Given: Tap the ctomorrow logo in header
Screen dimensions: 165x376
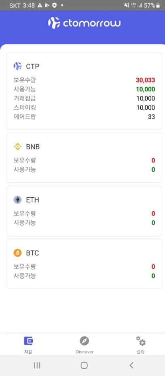Looking at the screenshot, I should click(x=84, y=23).
